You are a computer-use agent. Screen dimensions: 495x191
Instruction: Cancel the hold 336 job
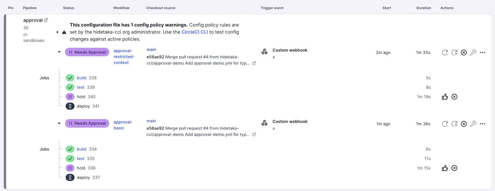pyautogui.click(x=454, y=168)
